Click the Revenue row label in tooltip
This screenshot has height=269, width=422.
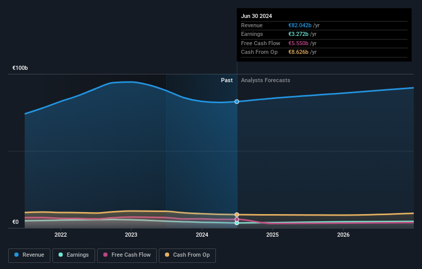(x=252, y=25)
